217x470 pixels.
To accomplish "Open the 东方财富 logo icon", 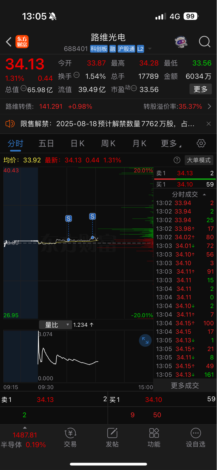I will [22, 42].
